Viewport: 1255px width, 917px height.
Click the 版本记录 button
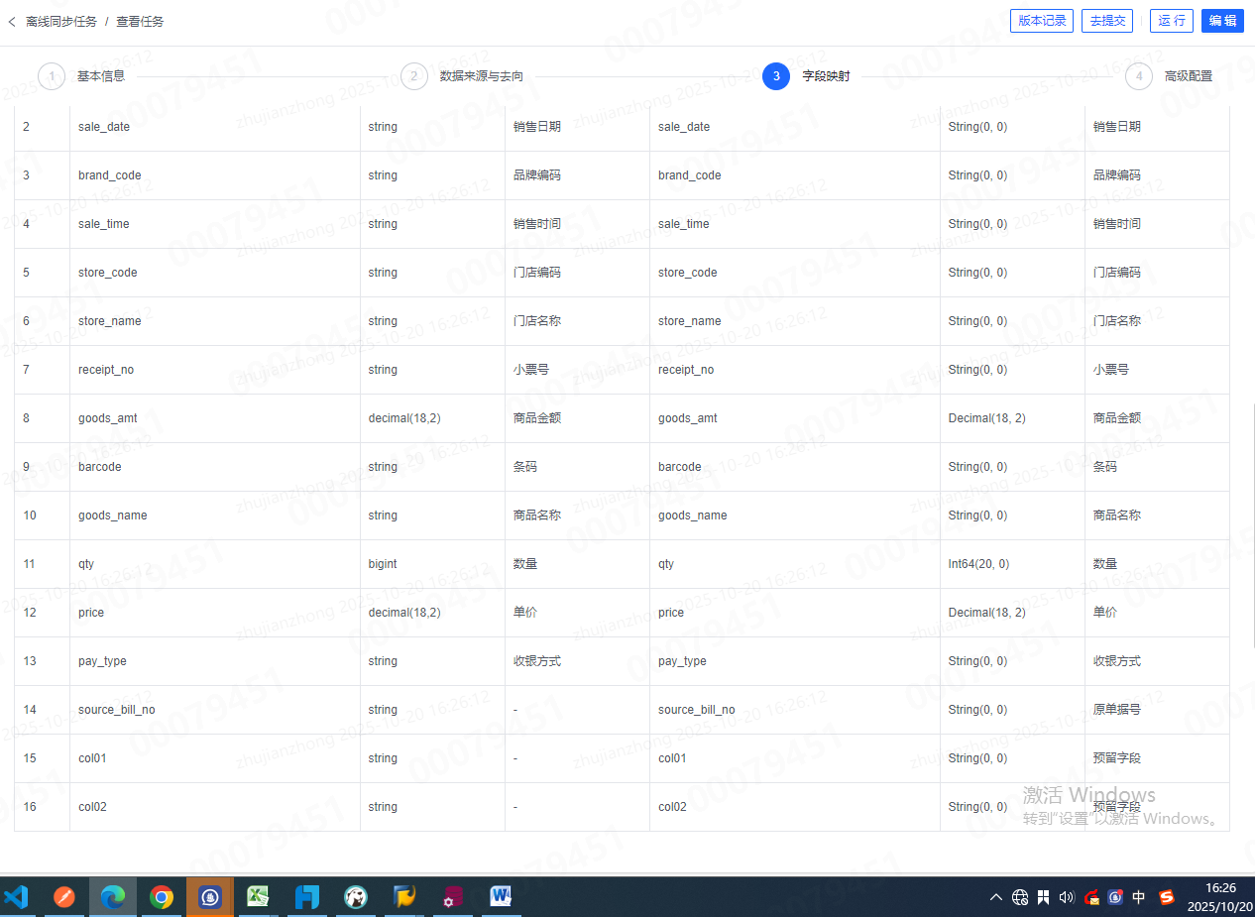click(x=1042, y=21)
